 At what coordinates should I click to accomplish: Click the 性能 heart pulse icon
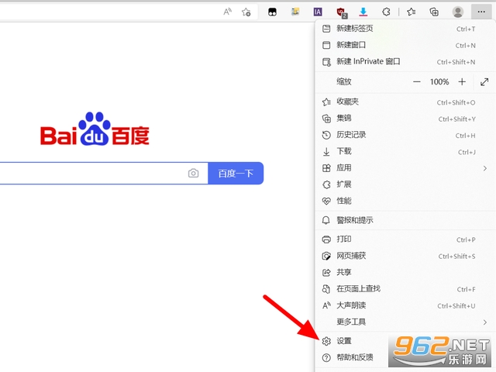coord(326,201)
